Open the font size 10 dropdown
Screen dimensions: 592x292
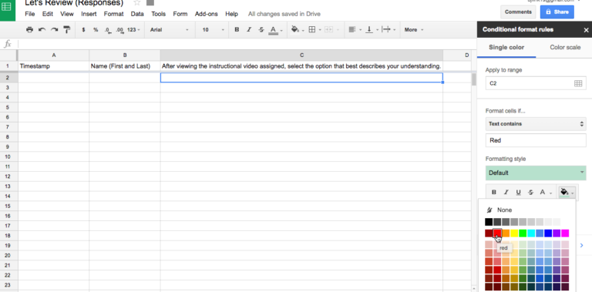pos(213,29)
